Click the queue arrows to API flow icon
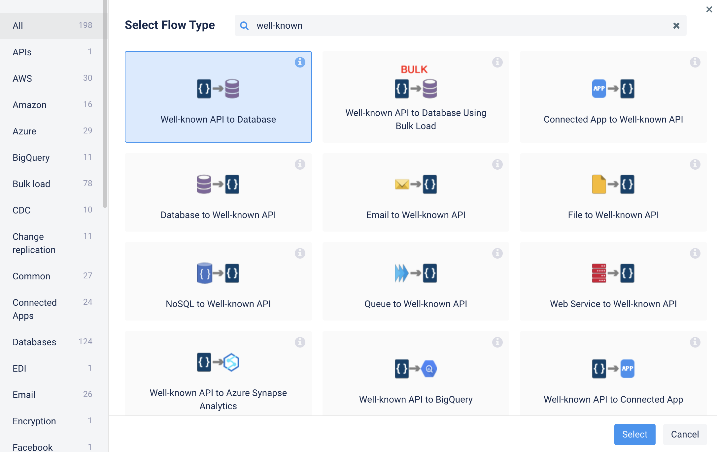The image size is (717, 452). [416, 273]
